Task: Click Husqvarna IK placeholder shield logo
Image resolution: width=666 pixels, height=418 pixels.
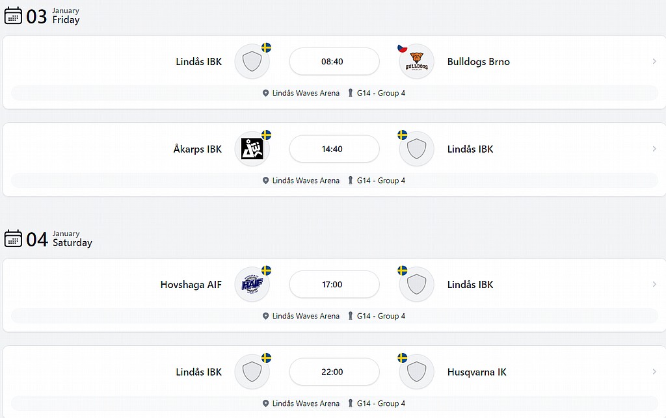Action: [416, 372]
